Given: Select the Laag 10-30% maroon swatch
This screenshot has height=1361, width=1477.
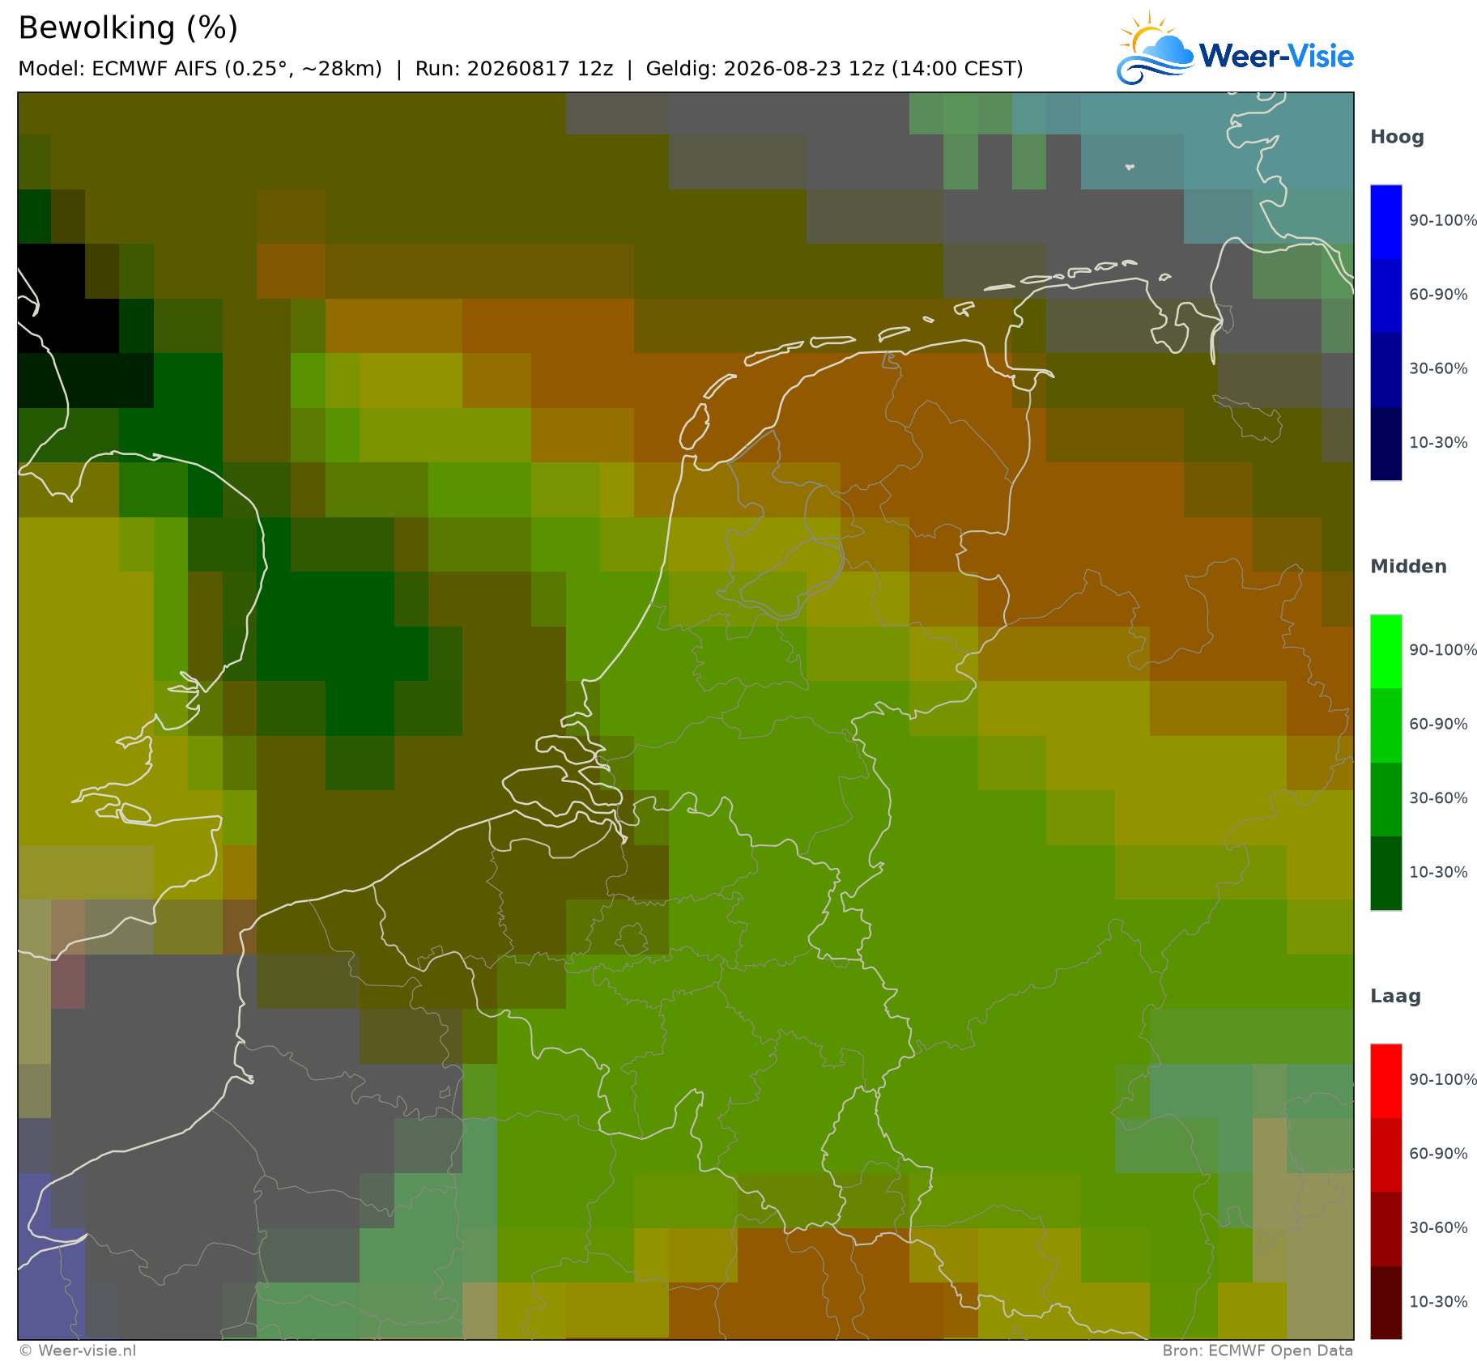Looking at the screenshot, I should pos(1385,1302).
